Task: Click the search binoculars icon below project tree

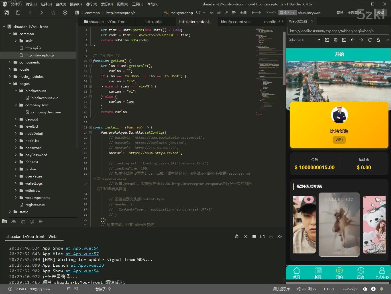Action: (x=14, y=222)
